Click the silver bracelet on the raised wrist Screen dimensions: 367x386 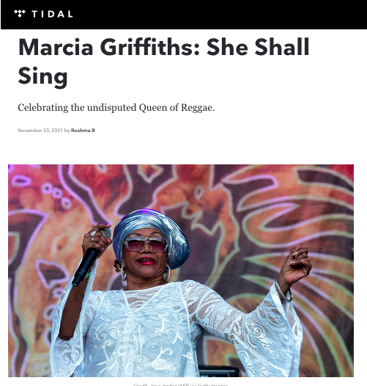283,291
